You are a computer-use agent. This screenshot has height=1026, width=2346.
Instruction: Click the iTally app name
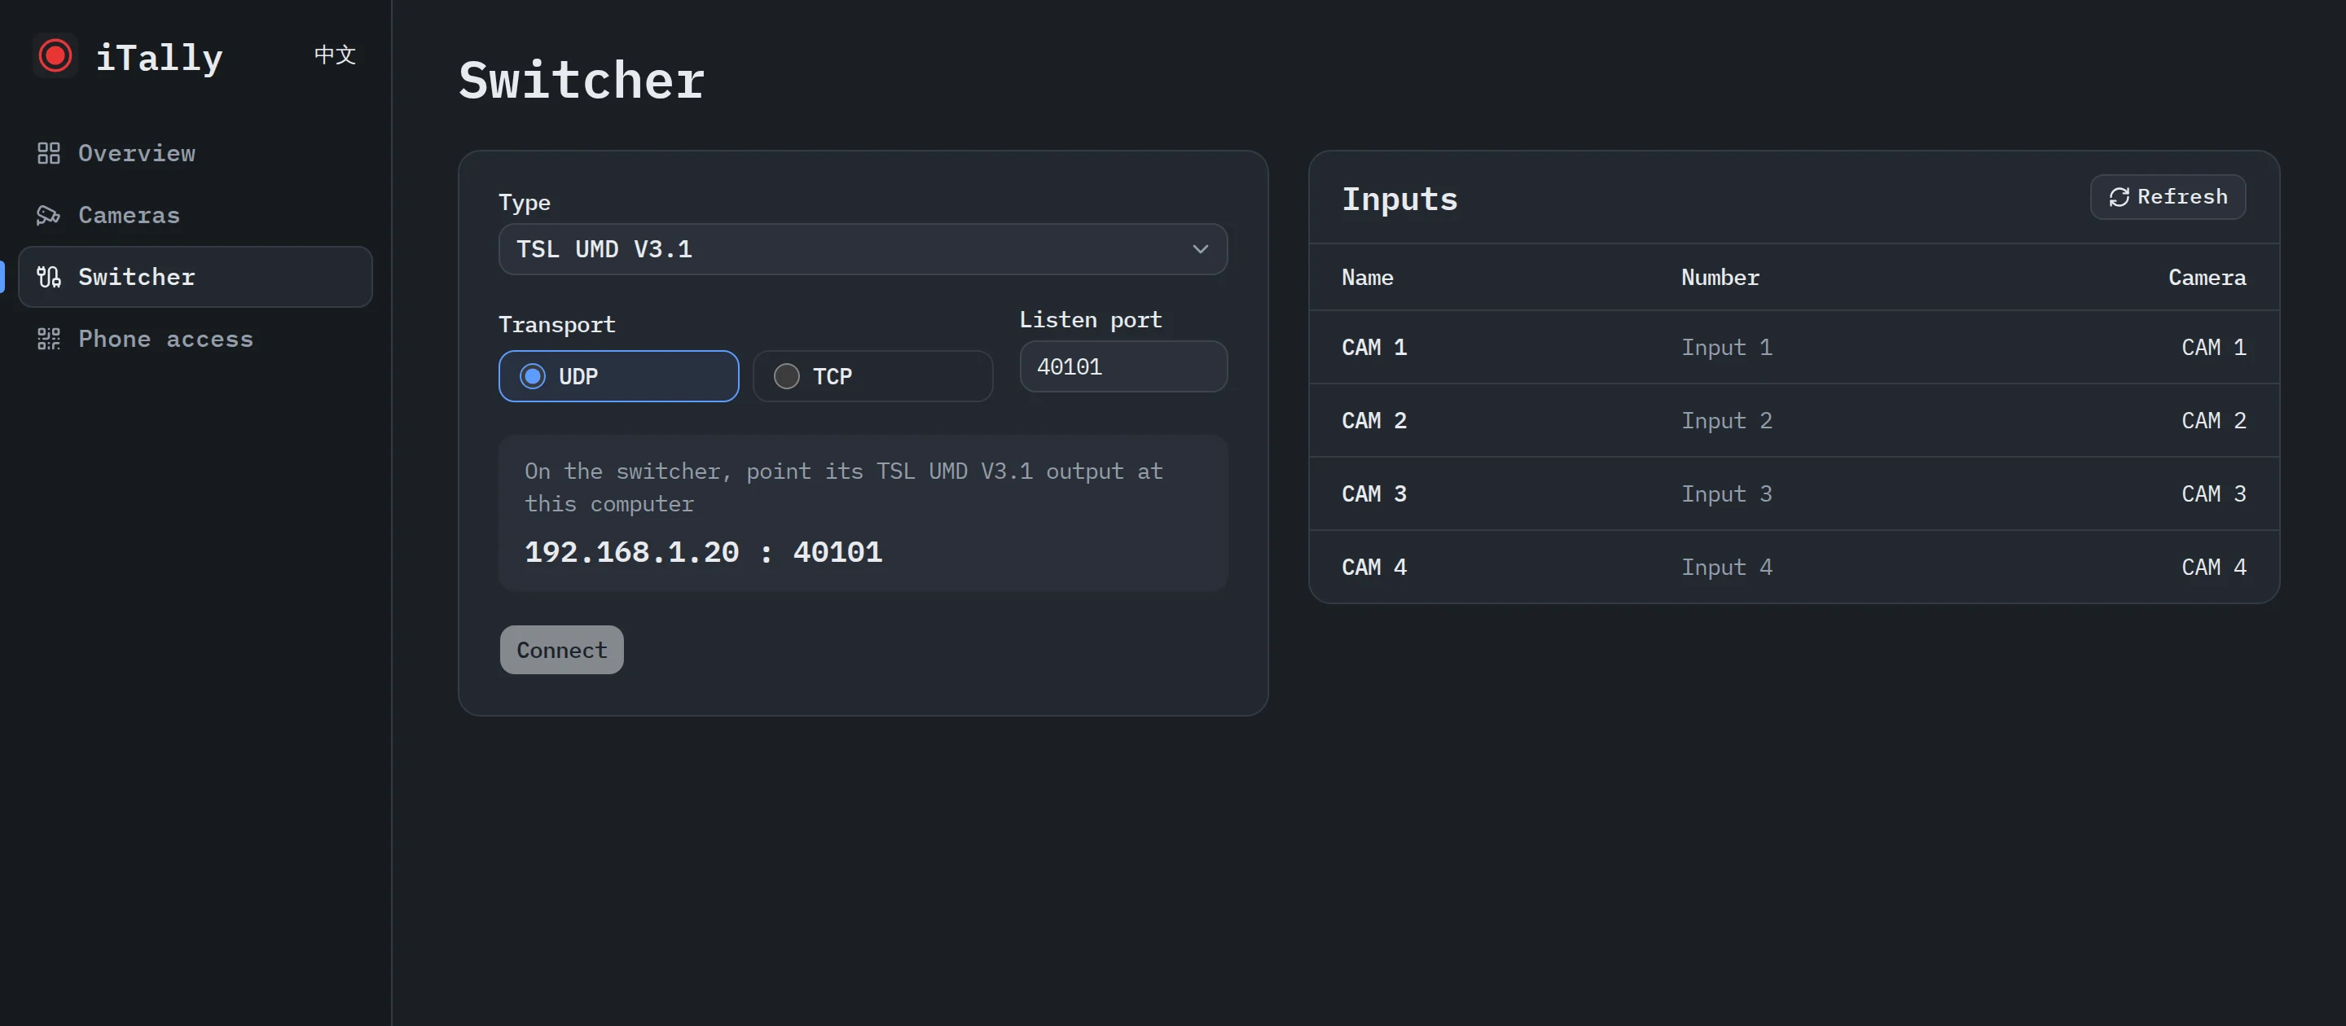pyautogui.click(x=160, y=59)
